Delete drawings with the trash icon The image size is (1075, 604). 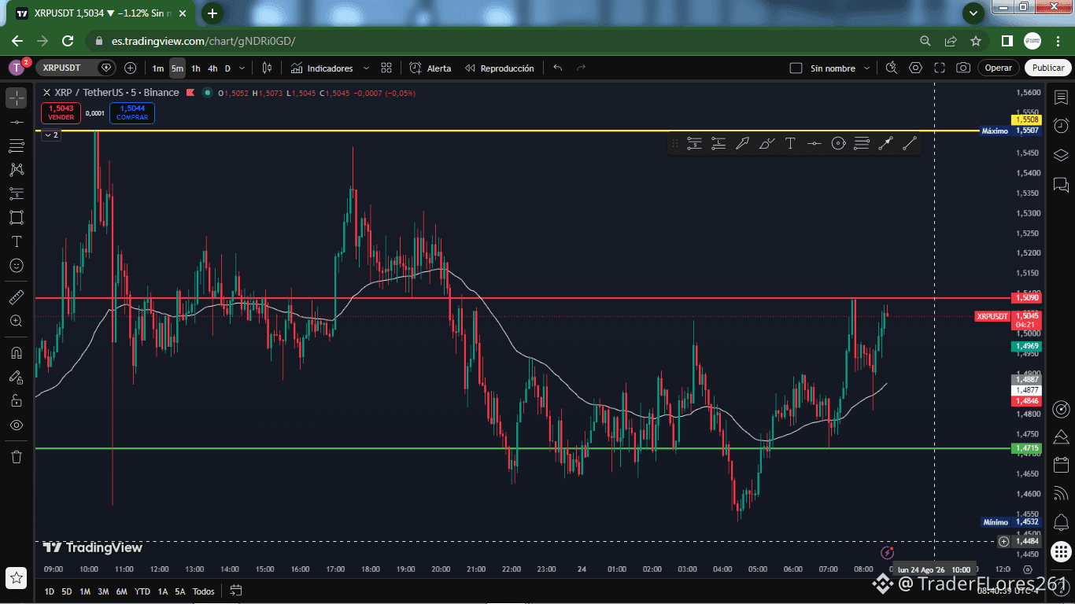tap(17, 456)
